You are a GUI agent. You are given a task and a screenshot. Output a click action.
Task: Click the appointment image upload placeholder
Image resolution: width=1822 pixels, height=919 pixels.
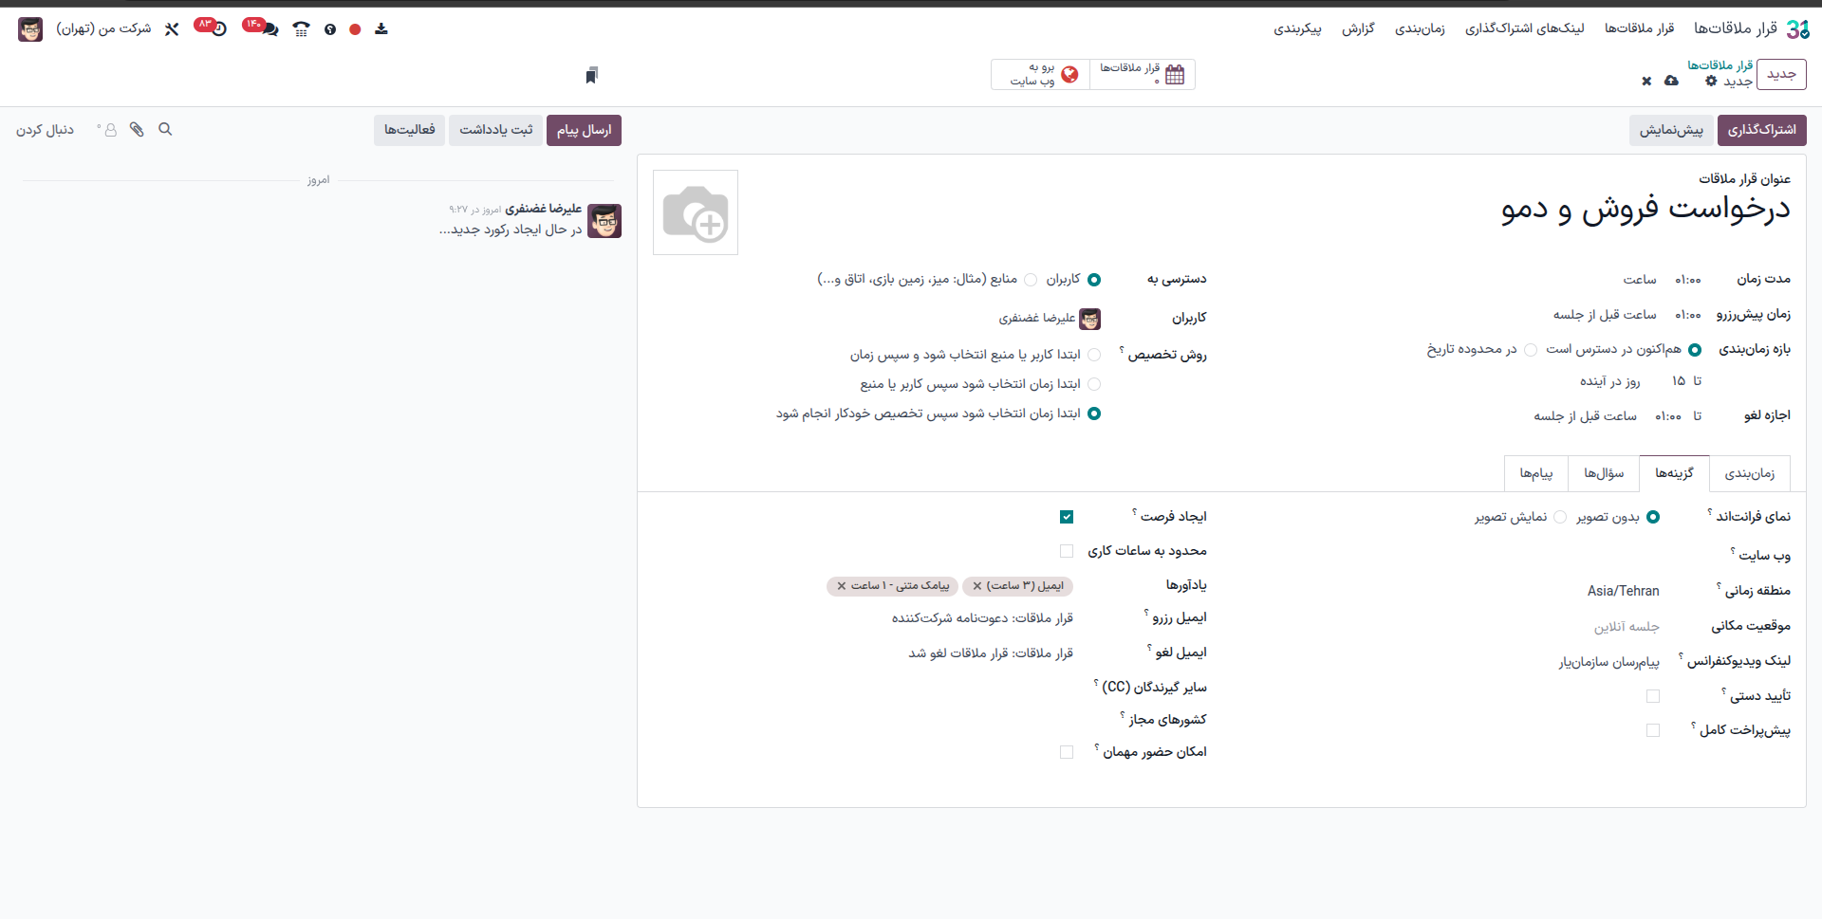point(696,212)
